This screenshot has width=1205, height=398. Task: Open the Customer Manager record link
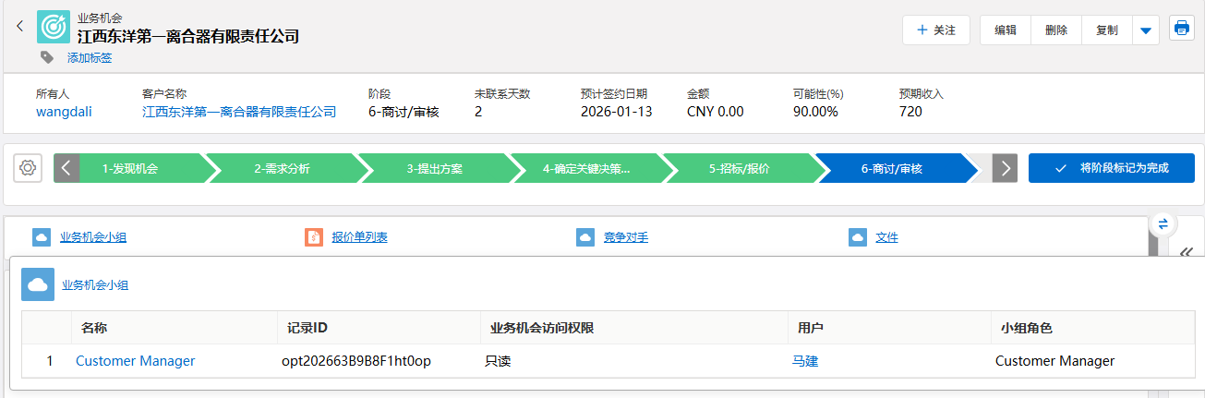click(135, 361)
